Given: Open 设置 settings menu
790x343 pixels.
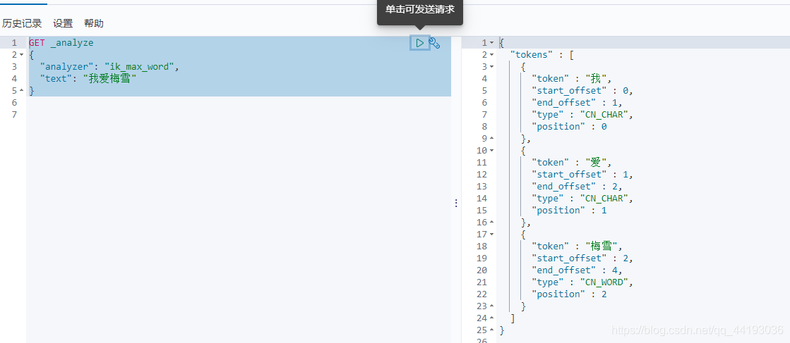Looking at the screenshot, I should click(x=63, y=23).
